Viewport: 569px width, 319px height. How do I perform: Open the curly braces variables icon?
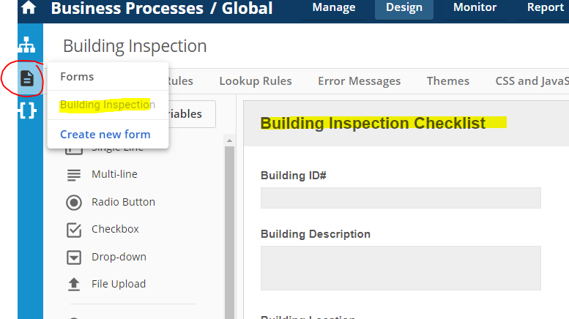[27, 110]
